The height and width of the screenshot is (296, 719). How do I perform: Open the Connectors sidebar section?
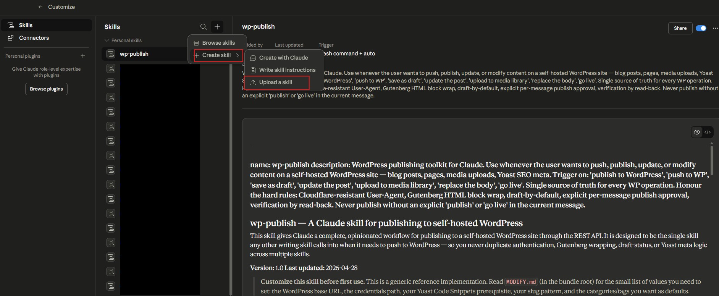click(46, 38)
